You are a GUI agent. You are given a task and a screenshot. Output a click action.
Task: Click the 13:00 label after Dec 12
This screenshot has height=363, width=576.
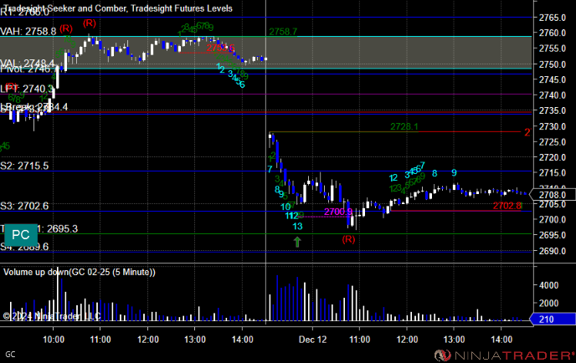454,340
